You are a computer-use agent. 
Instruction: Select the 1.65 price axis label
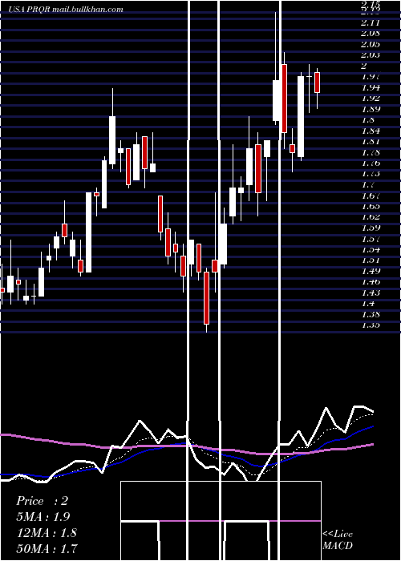pyautogui.click(x=371, y=207)
